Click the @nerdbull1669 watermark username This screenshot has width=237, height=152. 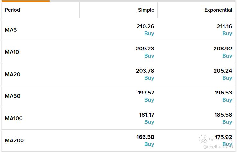click(x=218, y=147)
